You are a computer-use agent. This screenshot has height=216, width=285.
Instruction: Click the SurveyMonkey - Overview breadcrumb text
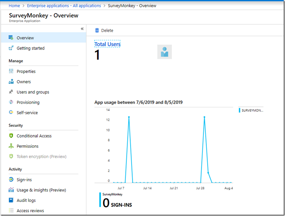132,5
